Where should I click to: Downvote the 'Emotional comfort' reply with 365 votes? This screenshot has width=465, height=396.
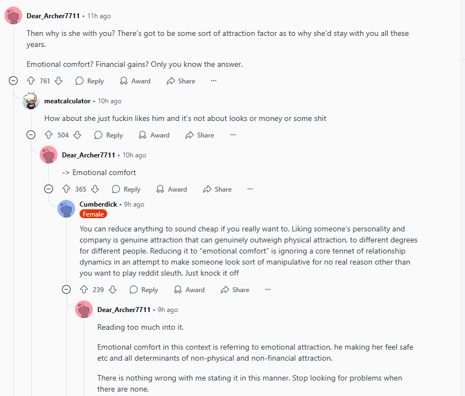coord(95,189)
